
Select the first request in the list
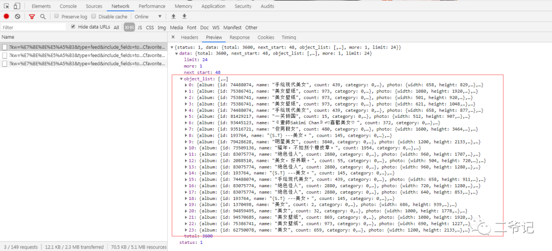point(83,47)
